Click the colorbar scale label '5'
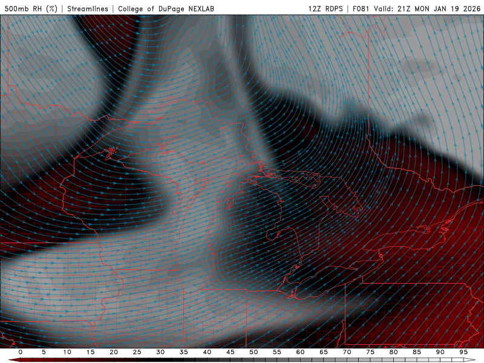This screenshot has height=363, width=484. pyautogui.click(x=44, y=352)
